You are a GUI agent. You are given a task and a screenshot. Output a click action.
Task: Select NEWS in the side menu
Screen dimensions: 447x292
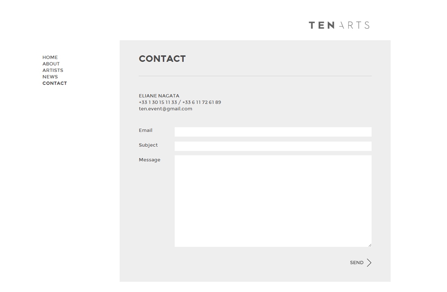click(50, 77)
